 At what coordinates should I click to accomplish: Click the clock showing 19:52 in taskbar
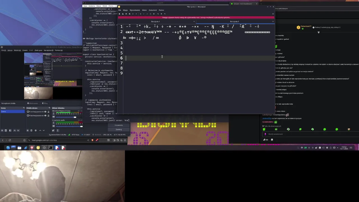click(x=344, y=148)
